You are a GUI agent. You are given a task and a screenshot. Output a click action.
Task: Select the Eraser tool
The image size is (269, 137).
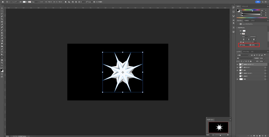click(x=2, y=38)
